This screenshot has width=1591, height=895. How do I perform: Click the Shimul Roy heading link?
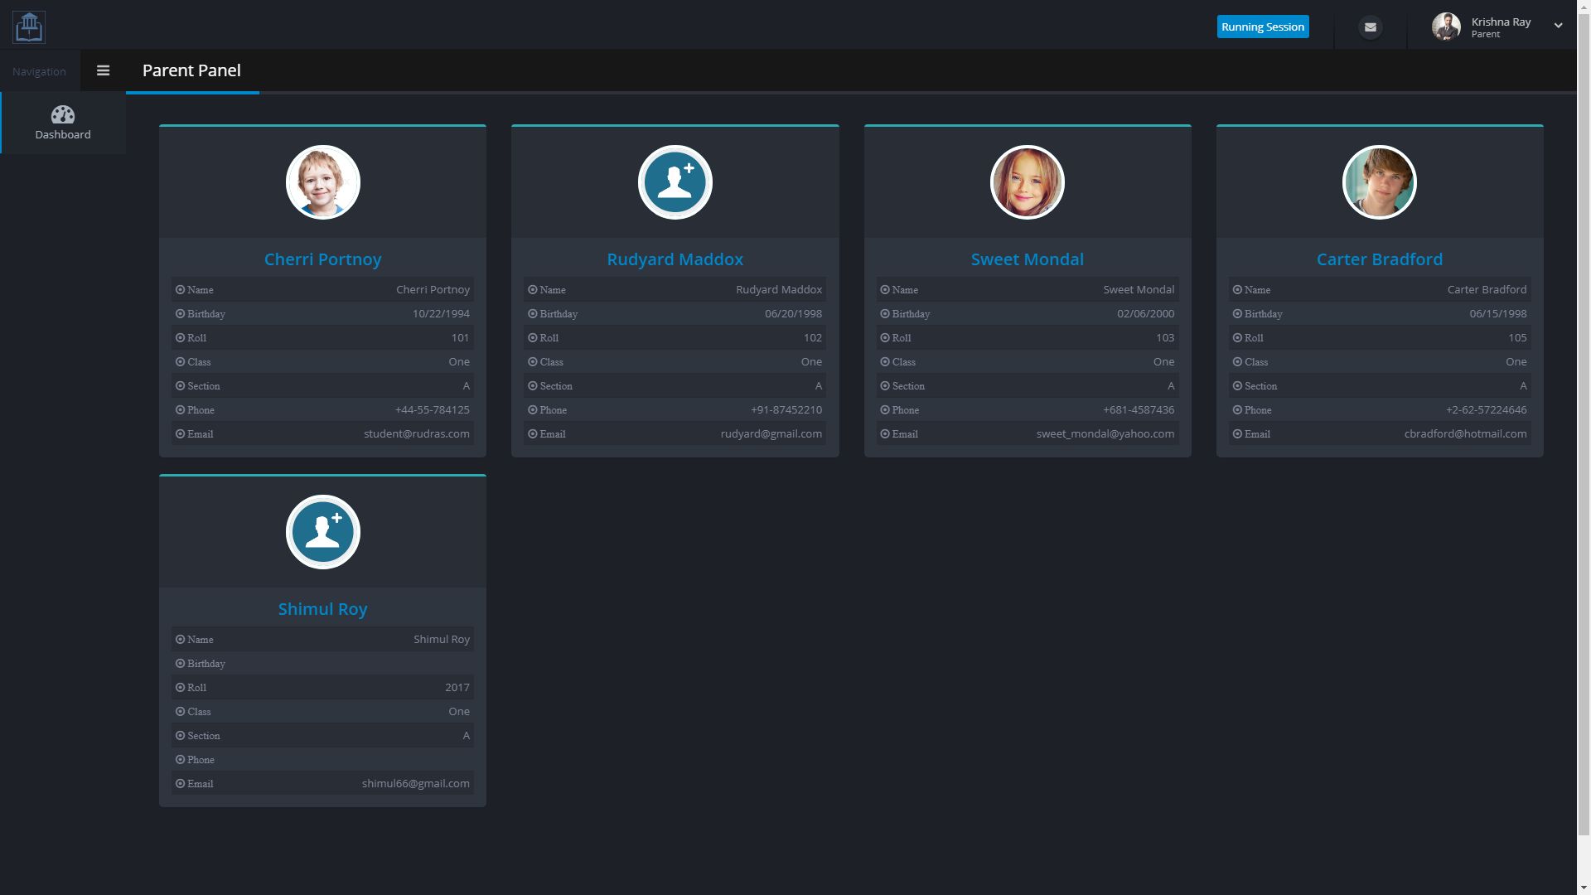[x=322, y=609]
